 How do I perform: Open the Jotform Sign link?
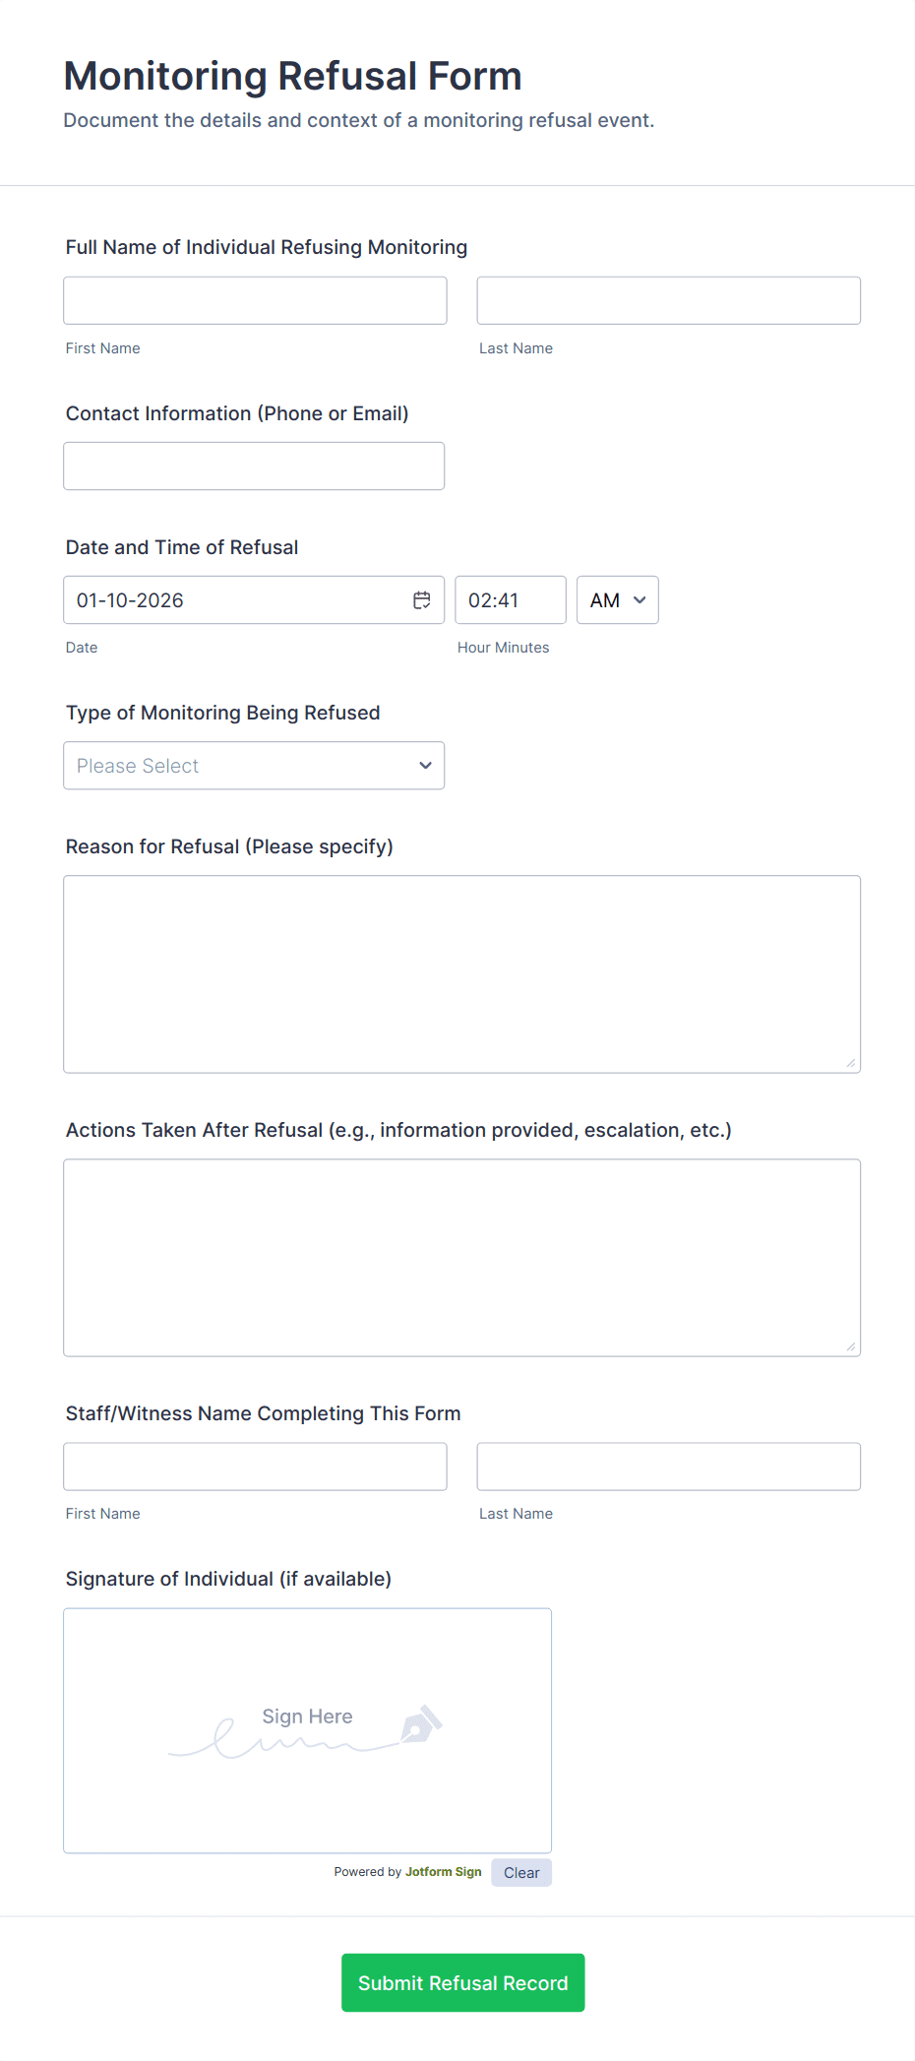(x=443, y=1872)
